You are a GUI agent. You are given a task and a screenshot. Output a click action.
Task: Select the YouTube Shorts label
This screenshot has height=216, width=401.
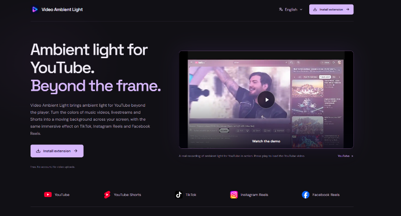click(x=127, y=195)
